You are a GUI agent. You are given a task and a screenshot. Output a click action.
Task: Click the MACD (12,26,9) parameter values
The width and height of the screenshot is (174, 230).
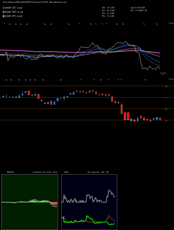pyautogui.click(x=45, y=172)
